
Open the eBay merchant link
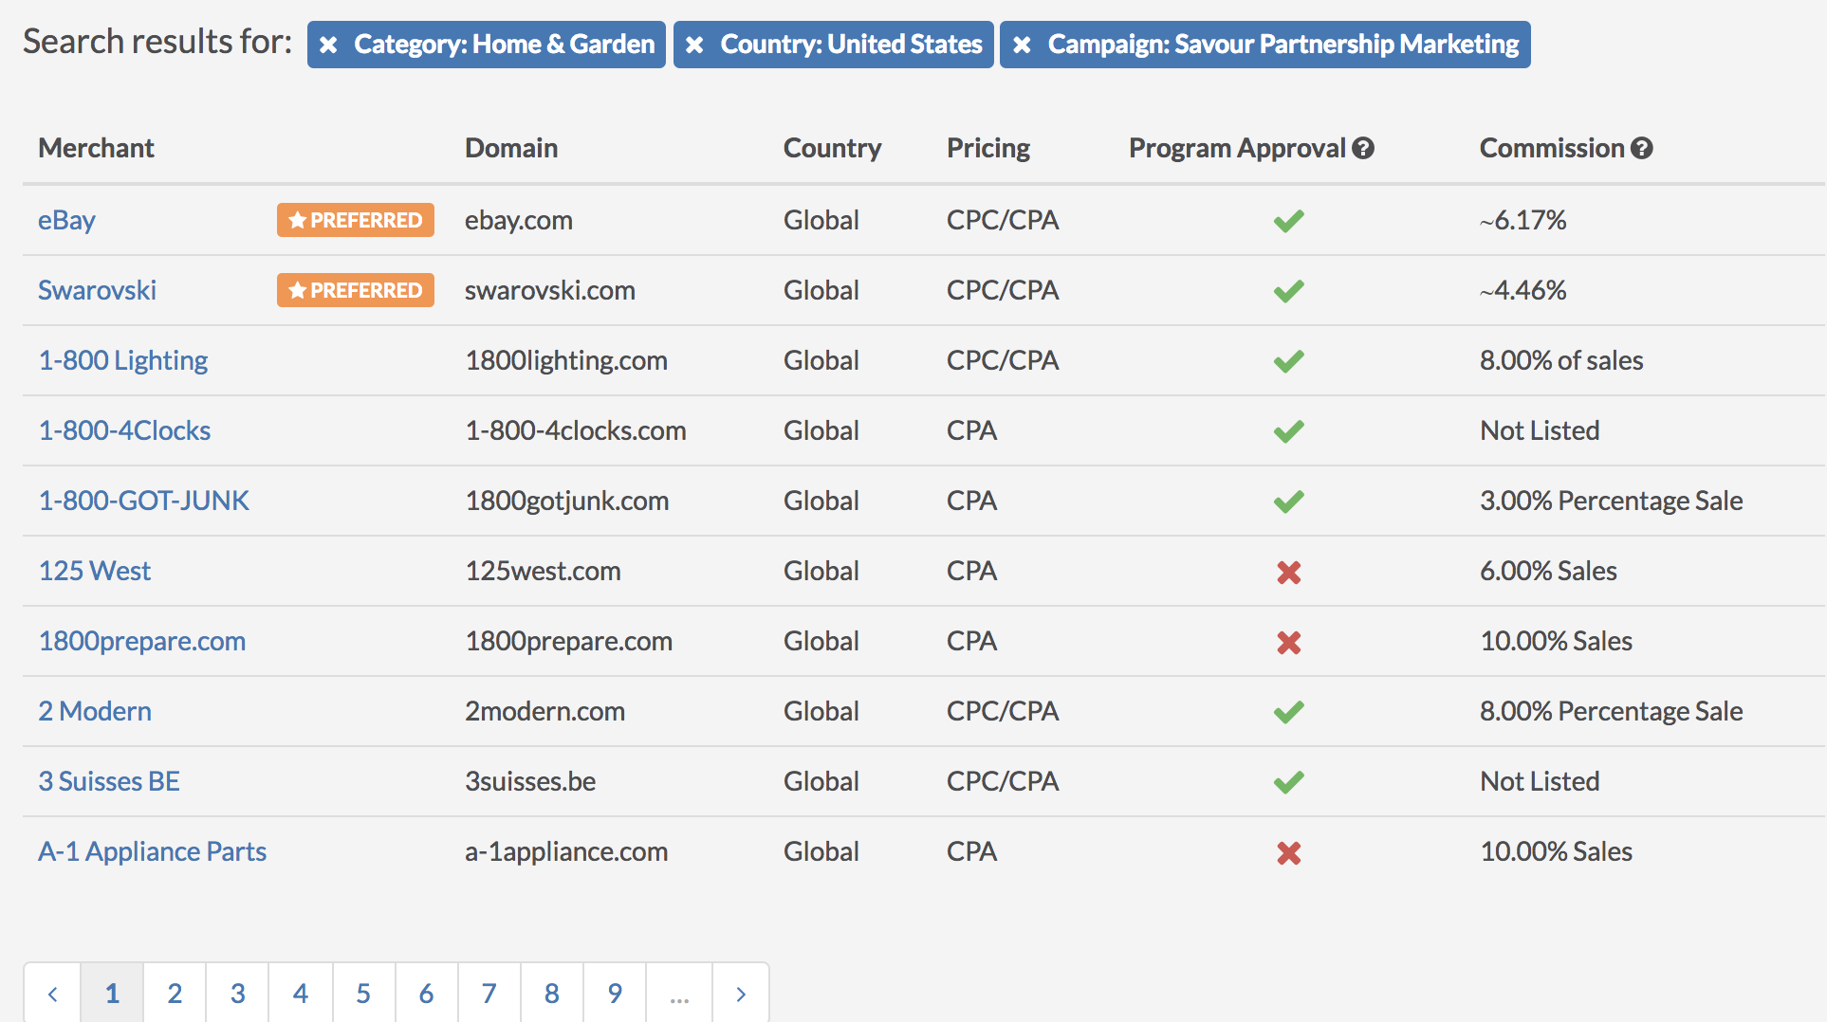66,220
